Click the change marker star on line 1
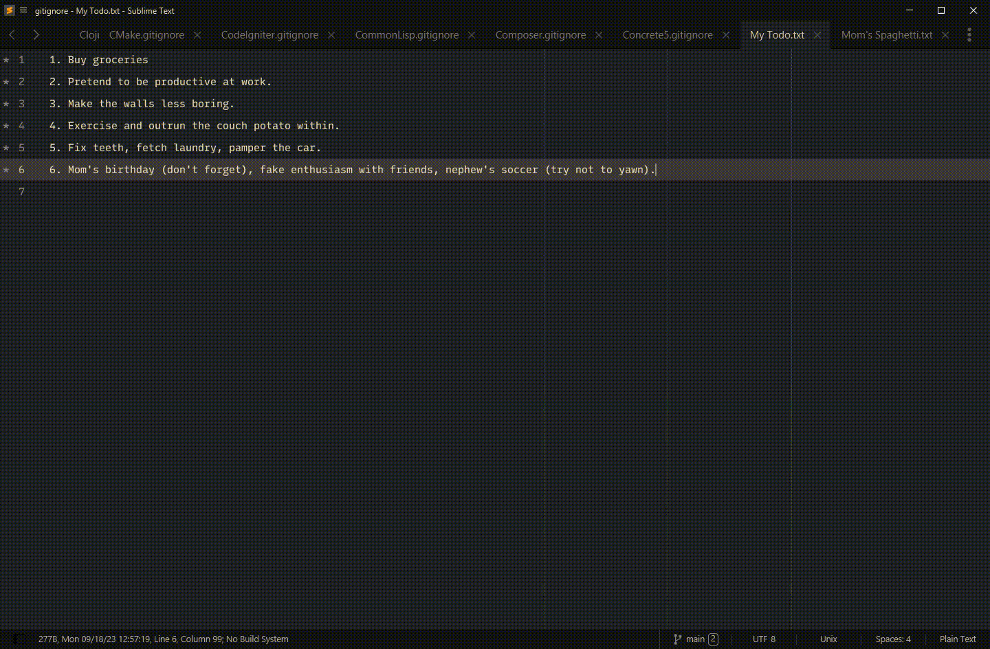The image size is (990, 649). (6, 60)
